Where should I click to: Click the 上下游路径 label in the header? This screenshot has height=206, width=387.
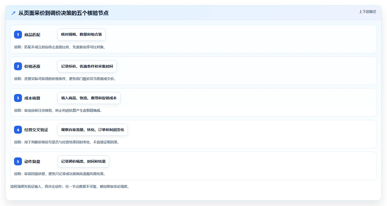pyautogui.click(x=367, y=12)
